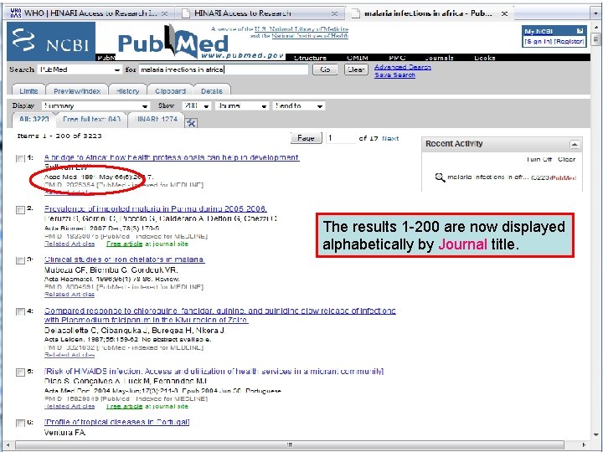
Task: Open recent search 'malaria infections in afr...'
Action: coord(488,177)
